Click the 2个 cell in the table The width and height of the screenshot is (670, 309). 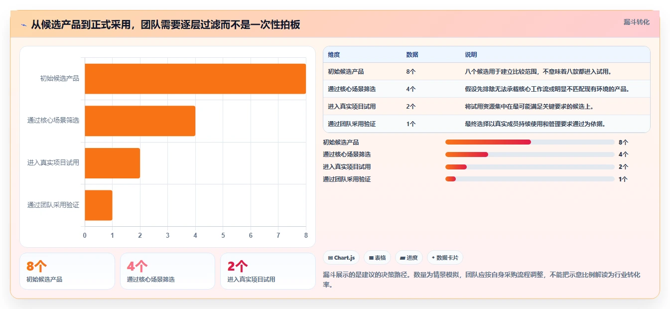tap(411, 107)
